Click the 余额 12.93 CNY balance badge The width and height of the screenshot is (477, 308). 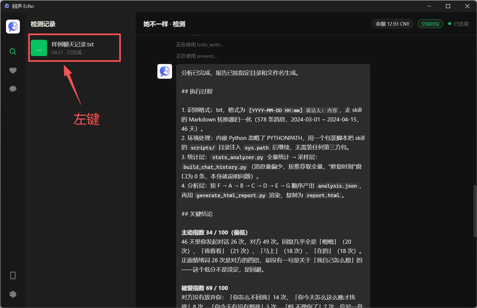coord(392,24)
